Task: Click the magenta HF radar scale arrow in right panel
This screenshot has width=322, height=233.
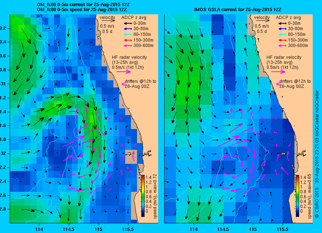Action: [278, 72]
